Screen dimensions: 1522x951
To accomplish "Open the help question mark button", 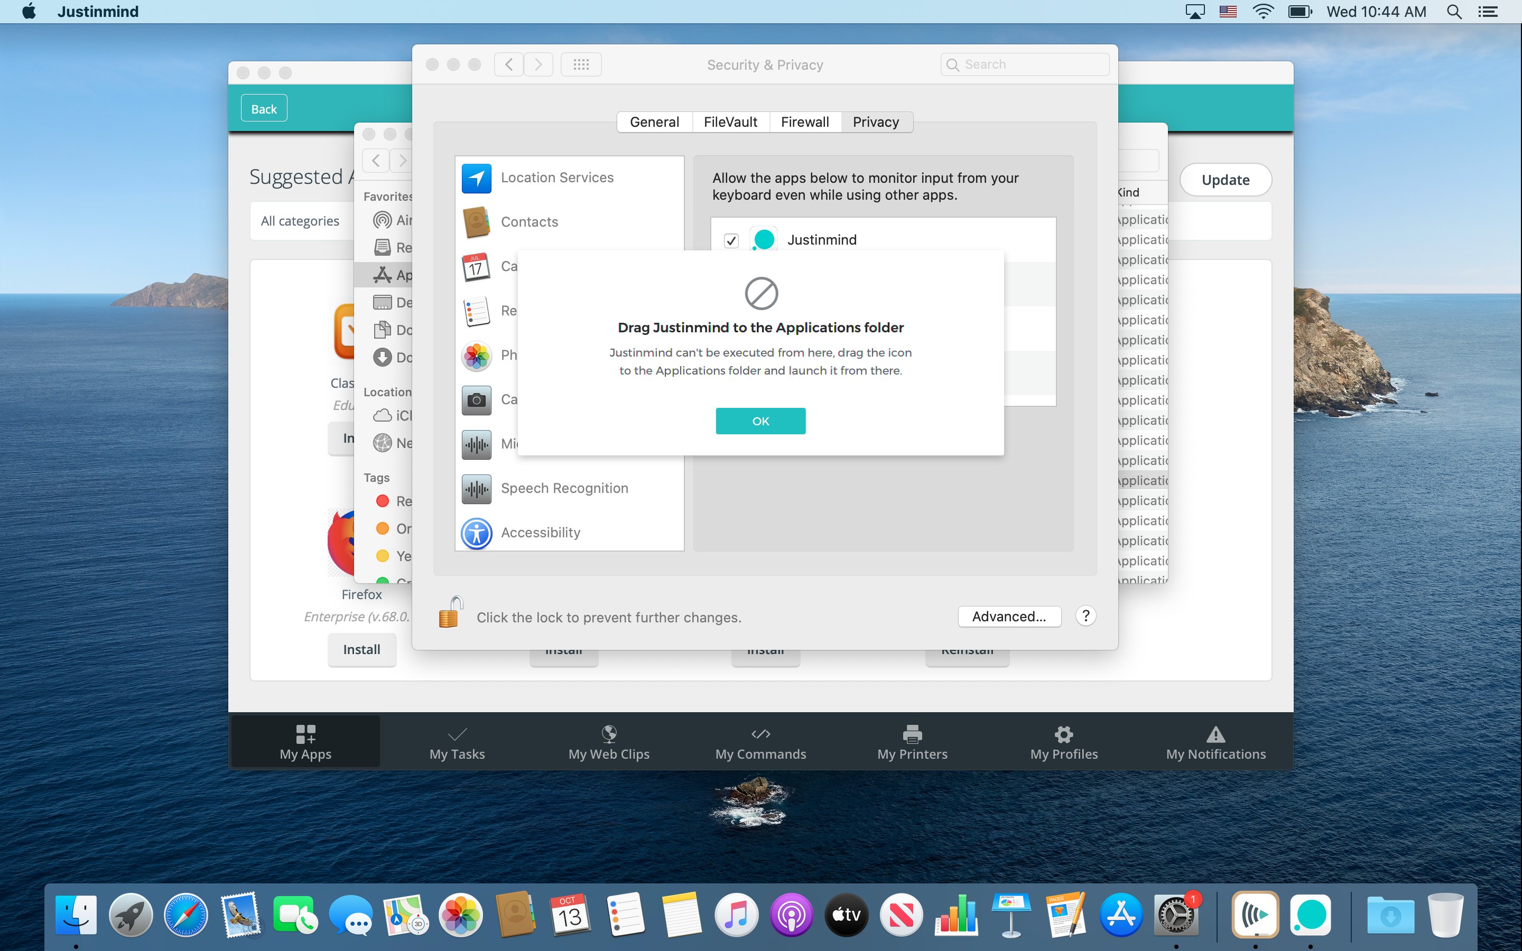I will click(x=1085, y=616).
